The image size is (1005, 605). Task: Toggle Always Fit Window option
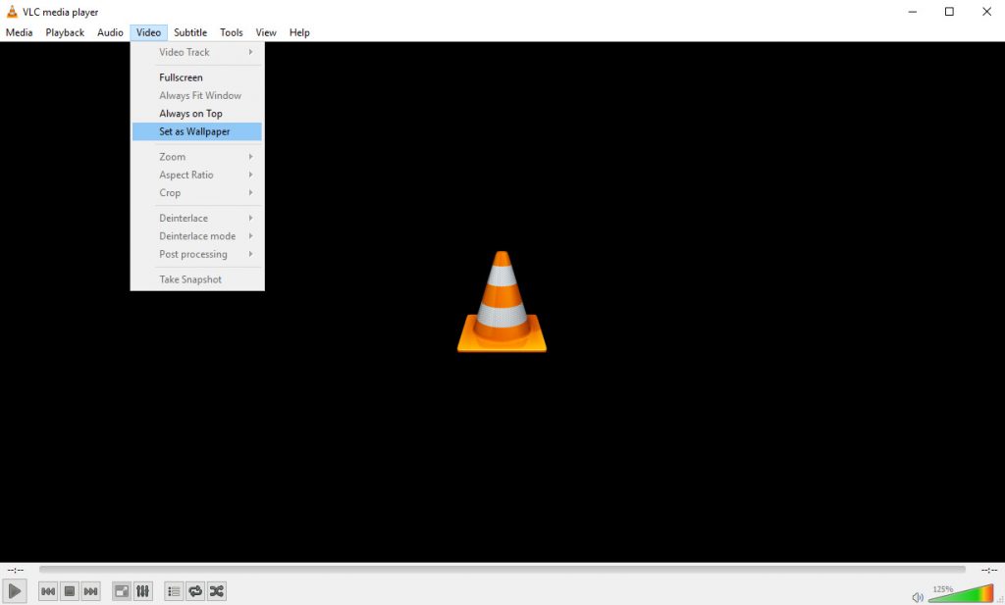point(197,95)
